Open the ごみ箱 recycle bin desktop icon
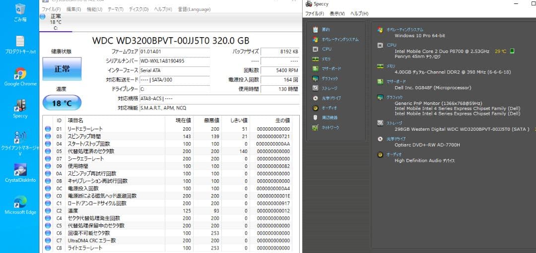This screenshot has height=253, width=536. (20, 12)
